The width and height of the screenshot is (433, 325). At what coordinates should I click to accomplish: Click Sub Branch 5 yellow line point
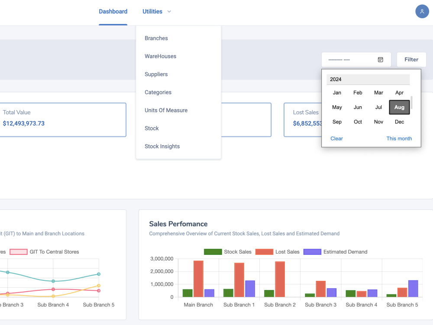click(99, 286)
